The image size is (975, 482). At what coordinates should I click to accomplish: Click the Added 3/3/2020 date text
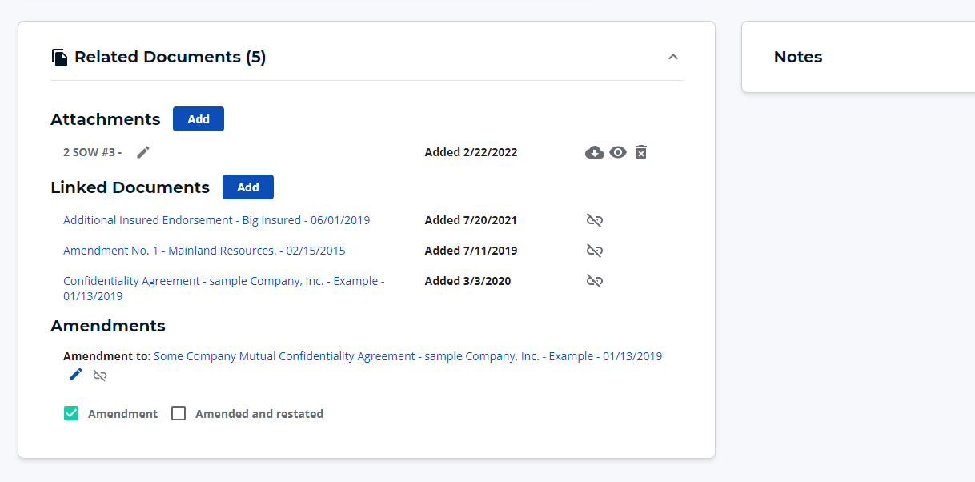click(467, 281)
